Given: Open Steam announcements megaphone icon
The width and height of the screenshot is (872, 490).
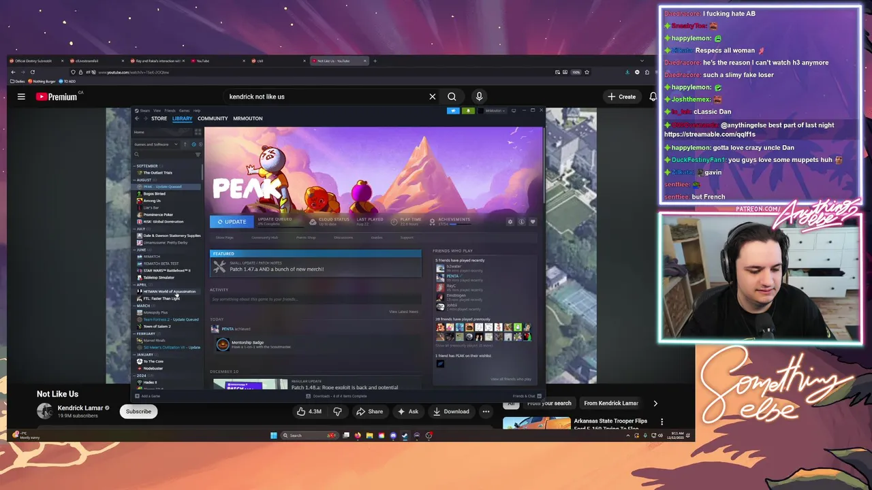Looking at the screenshot, I should [x=453, y=111].
